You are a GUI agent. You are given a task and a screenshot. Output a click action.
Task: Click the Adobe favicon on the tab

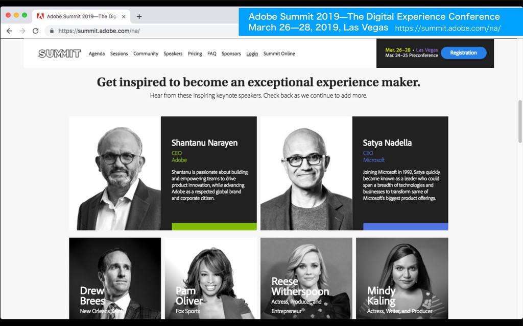click(x=40, y=16)
